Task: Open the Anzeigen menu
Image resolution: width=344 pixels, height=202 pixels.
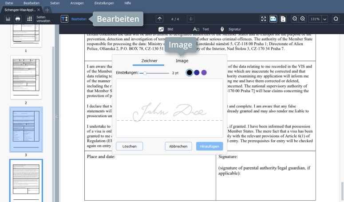Action: coord(77,3)
